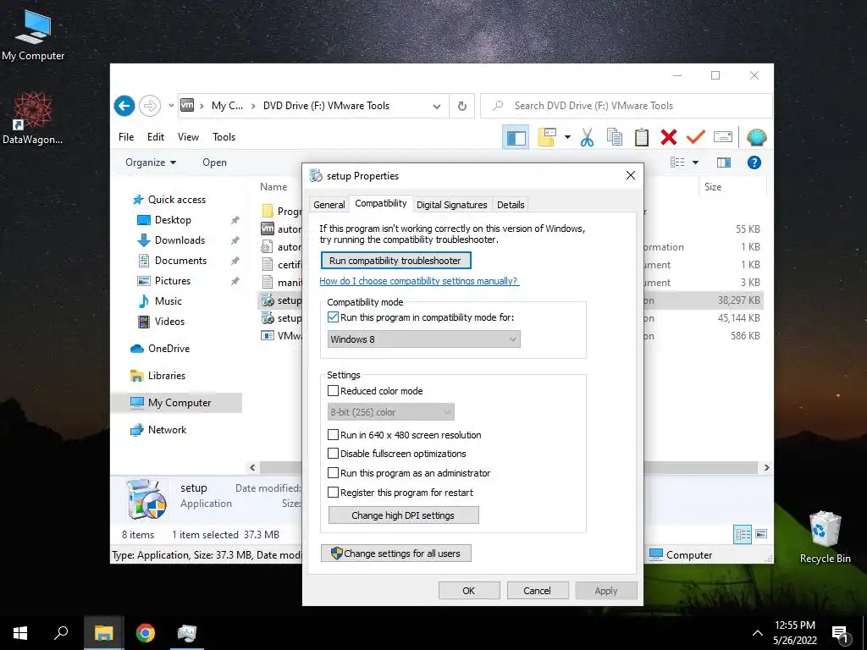Open the Tools menu

pyautogui.click(x=224, y=137)
